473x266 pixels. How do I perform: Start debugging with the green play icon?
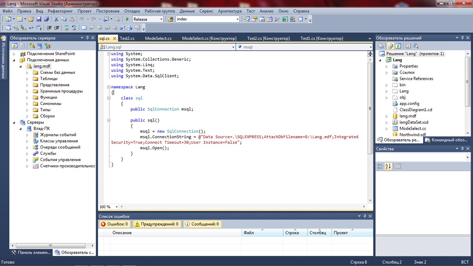pos(127,19)
